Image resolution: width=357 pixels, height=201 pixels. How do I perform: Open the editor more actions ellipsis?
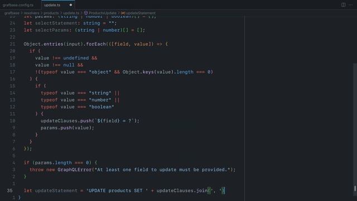point(351,5)
